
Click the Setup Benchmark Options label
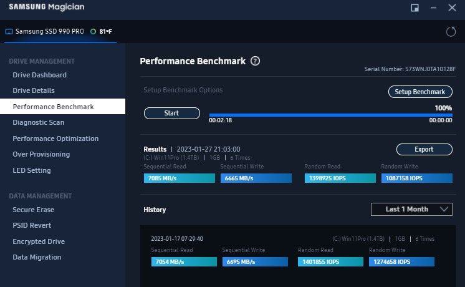[183, 90]
